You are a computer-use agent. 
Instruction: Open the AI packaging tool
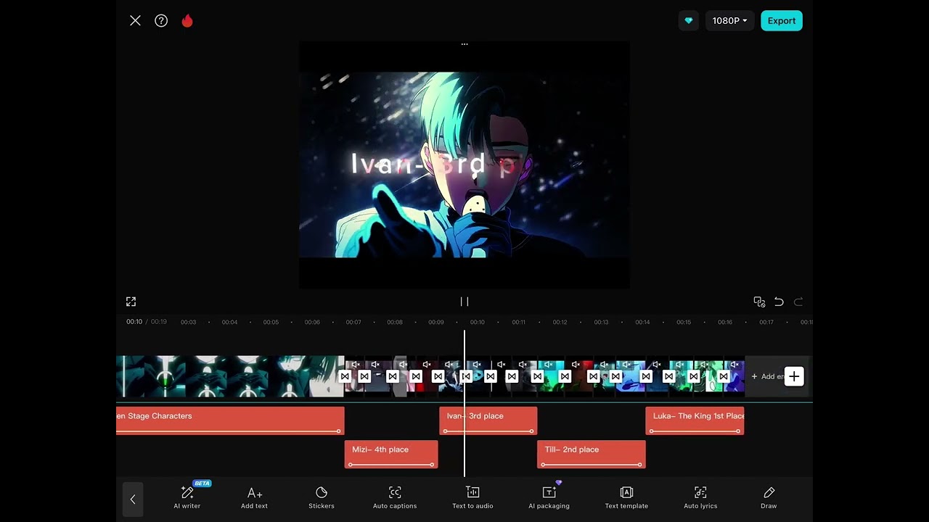549,497
